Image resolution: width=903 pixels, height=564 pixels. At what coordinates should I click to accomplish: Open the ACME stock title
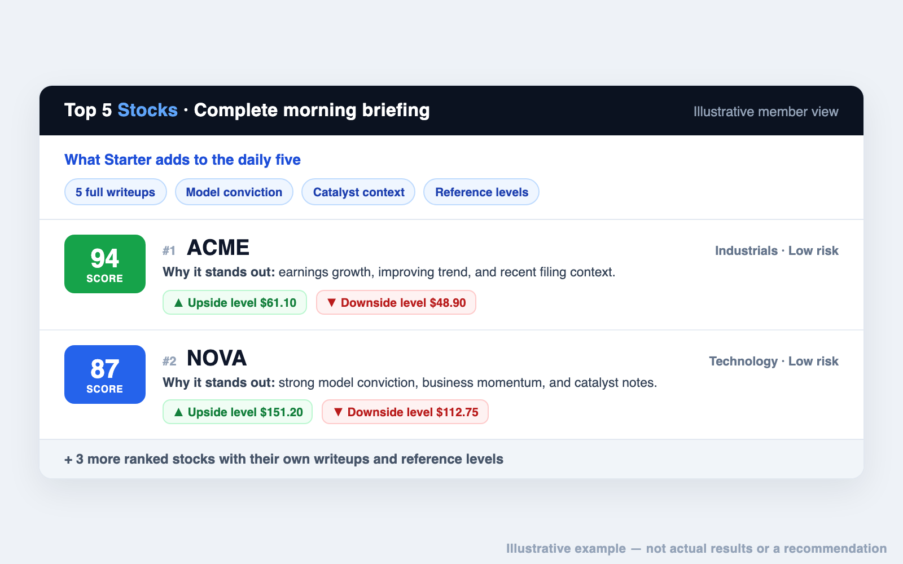coord(218,248)
